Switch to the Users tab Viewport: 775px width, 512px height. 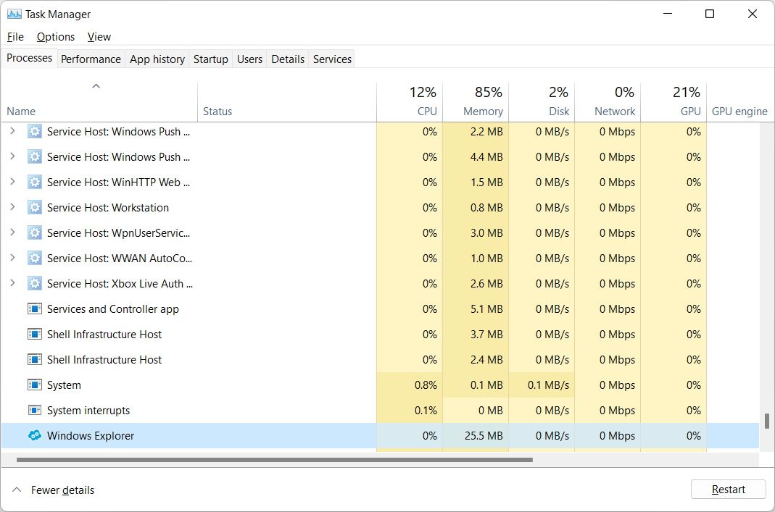click(x=249, y=59)
